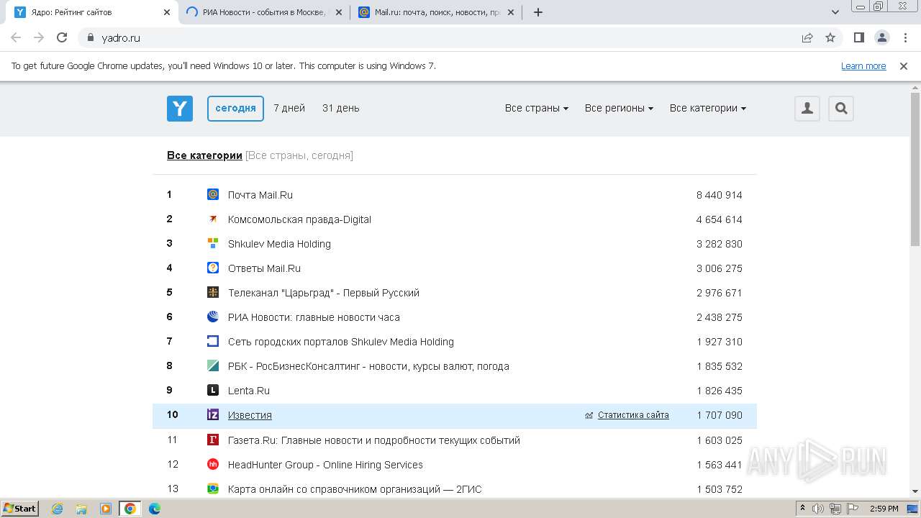
Task: Click the taskbar clock showing 2:59 PM
Action: [884, 509]
